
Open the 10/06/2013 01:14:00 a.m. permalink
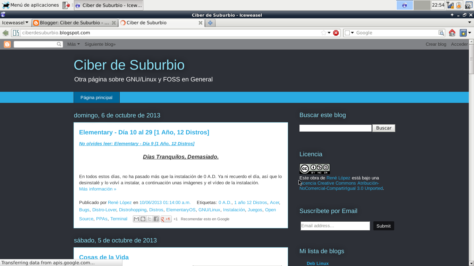point(165,203)
